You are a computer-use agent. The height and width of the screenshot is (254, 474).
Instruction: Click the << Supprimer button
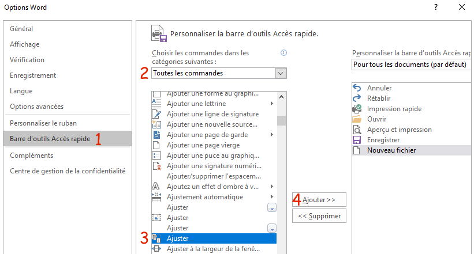coord(319,216)
